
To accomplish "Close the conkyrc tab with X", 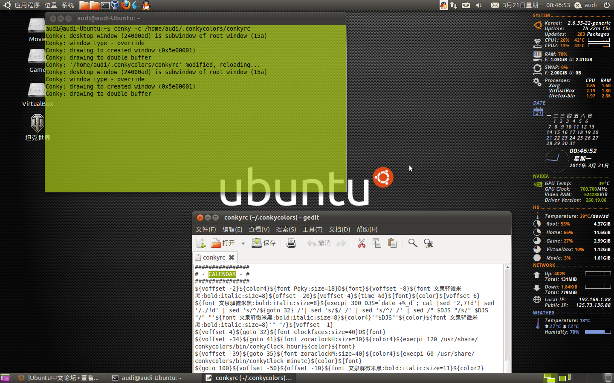I will tap(232, 257).
